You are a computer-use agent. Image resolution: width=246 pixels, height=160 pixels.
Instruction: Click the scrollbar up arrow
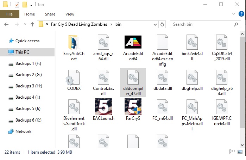tap(242, 34)
